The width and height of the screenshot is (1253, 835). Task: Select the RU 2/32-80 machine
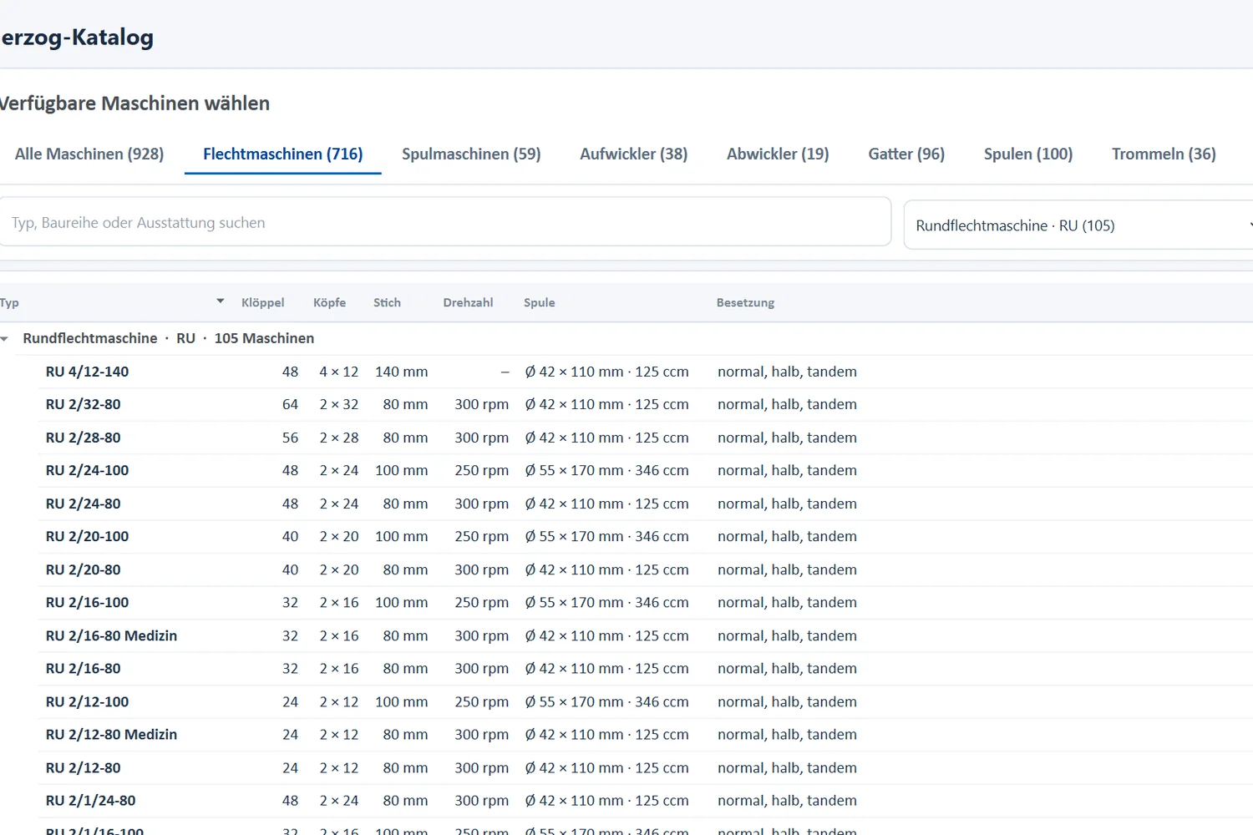[x=645, y=404]
